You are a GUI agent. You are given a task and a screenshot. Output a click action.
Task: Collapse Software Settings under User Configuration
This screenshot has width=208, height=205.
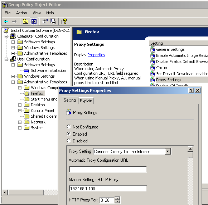click(13, 65)
